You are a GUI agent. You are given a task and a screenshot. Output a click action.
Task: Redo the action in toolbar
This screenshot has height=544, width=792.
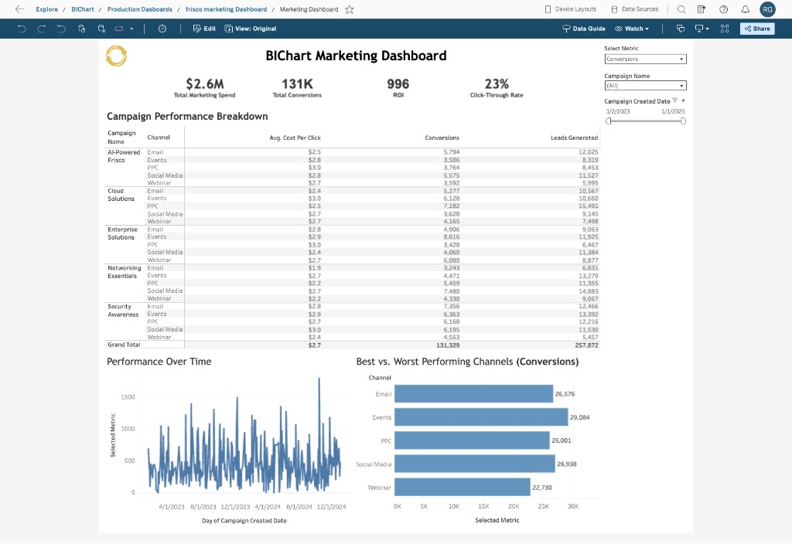42,29
